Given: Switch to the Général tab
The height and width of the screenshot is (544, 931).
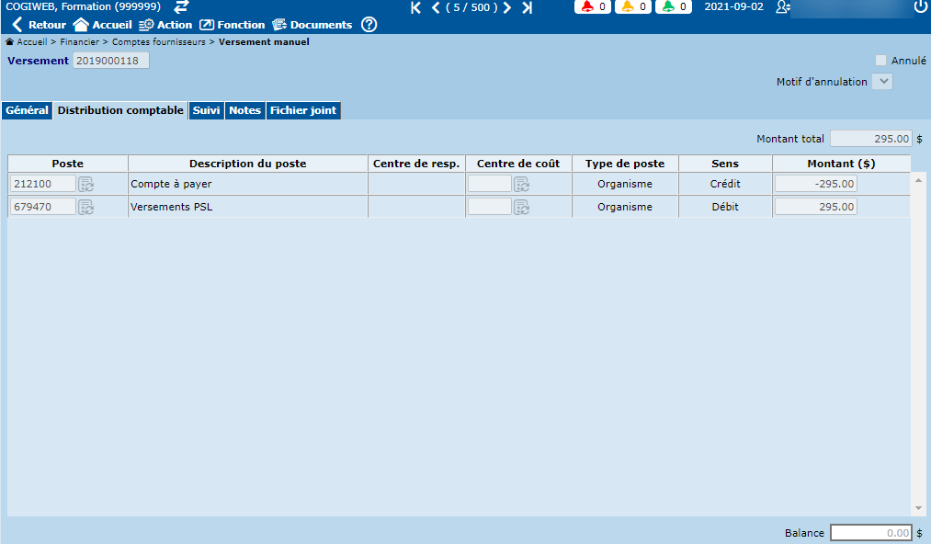Looking at the screenshot, I should tap(27, 110).
